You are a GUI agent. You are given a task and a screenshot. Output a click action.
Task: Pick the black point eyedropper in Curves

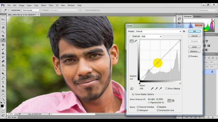coord(152,88)
